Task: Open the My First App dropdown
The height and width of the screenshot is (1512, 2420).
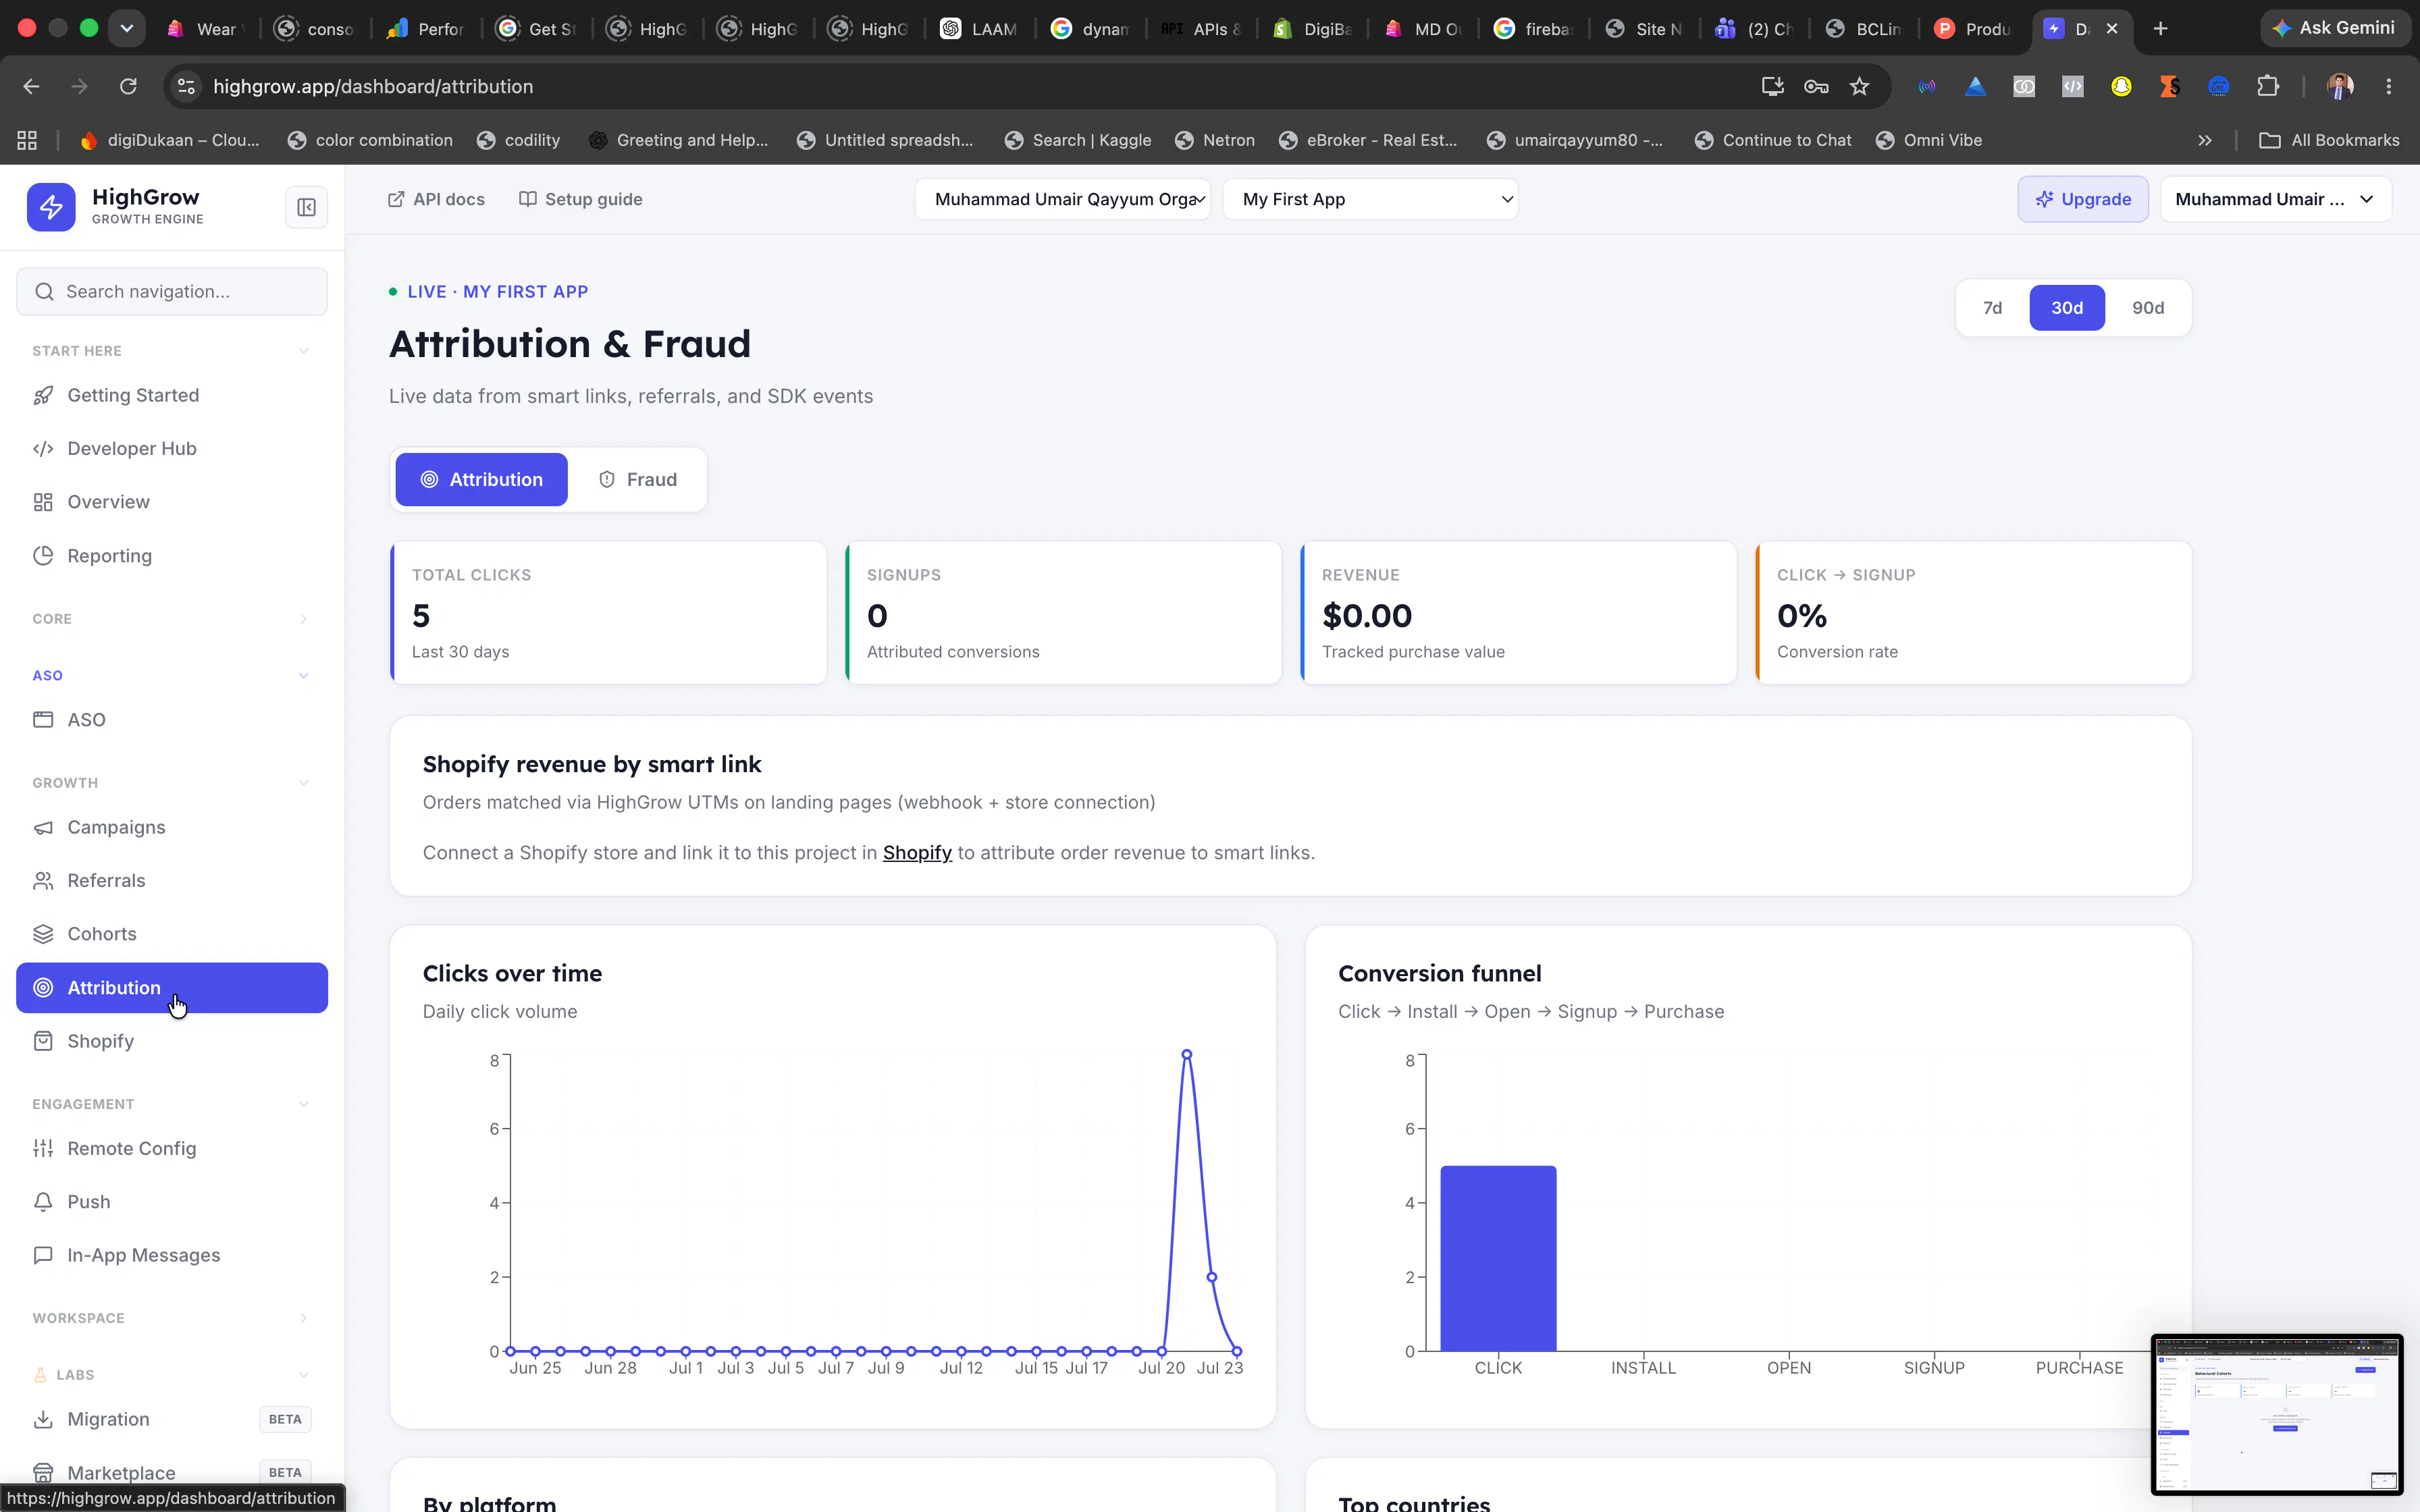Action: 1370,199
